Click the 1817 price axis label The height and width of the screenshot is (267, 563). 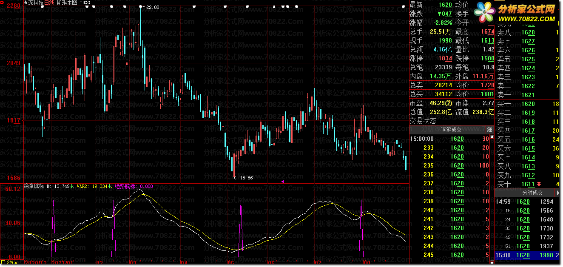pyautogui.click(x=13, y=120)
